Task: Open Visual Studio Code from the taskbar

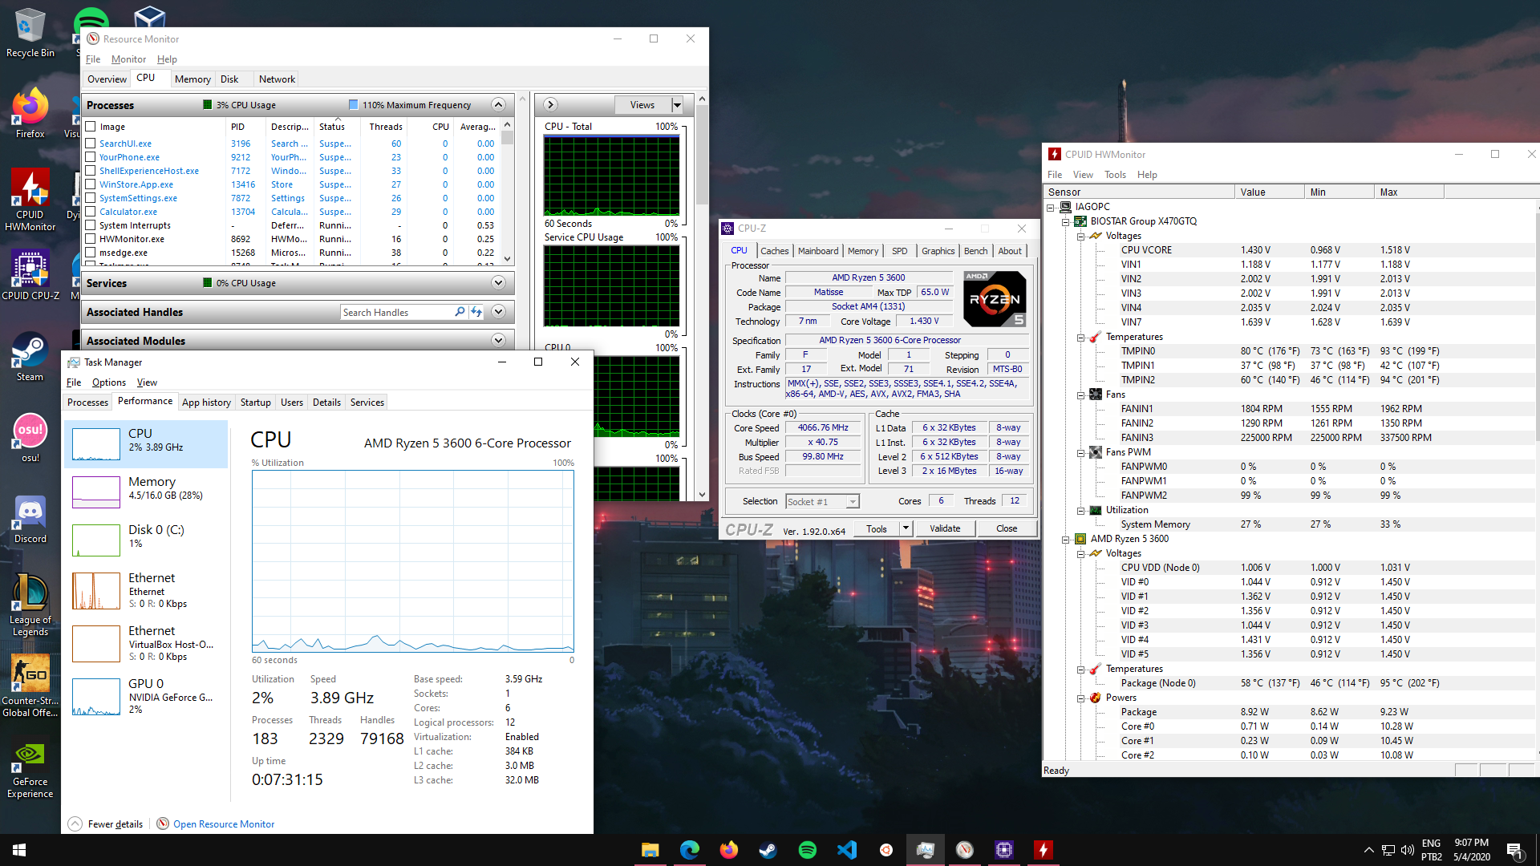Action: (846, 850)
